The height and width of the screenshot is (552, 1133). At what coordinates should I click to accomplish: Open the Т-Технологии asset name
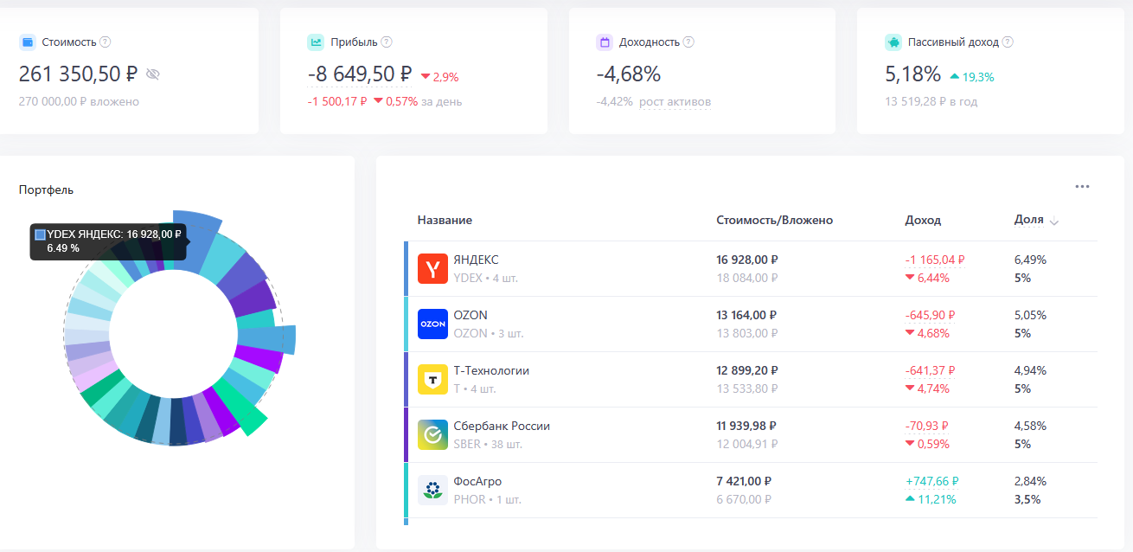tap(491, 370)
